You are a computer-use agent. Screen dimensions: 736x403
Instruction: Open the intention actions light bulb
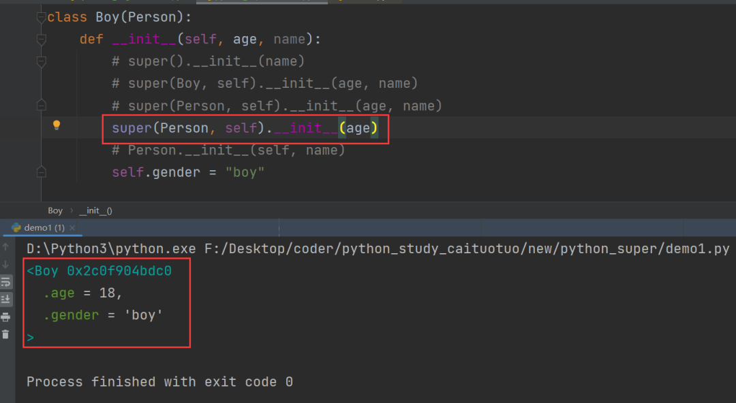click(57, 125)
